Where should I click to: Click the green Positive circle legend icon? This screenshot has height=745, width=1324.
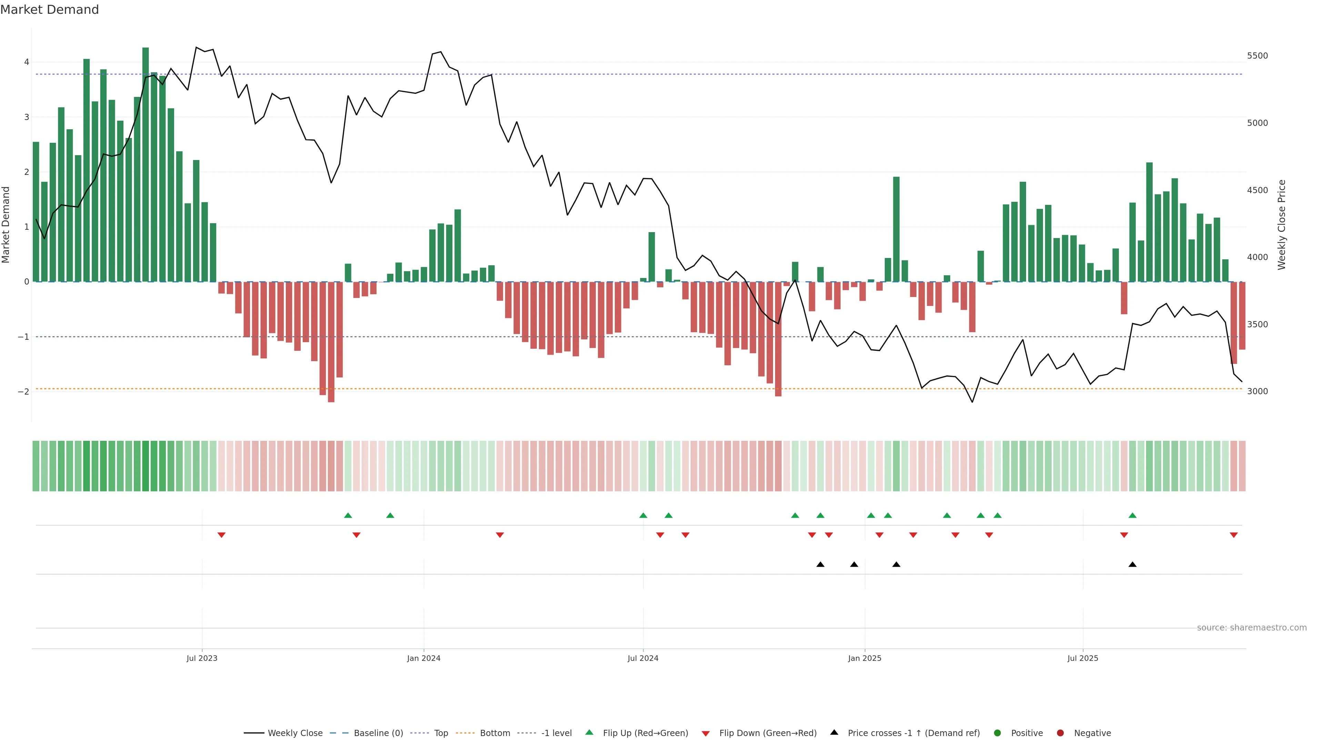tap(997, 733)
